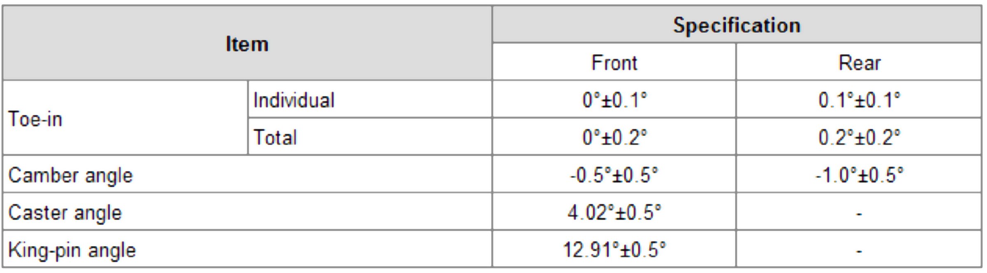
Task: Select the Rear column subheader
Action: pyautogui.click(x=859, y=63)
